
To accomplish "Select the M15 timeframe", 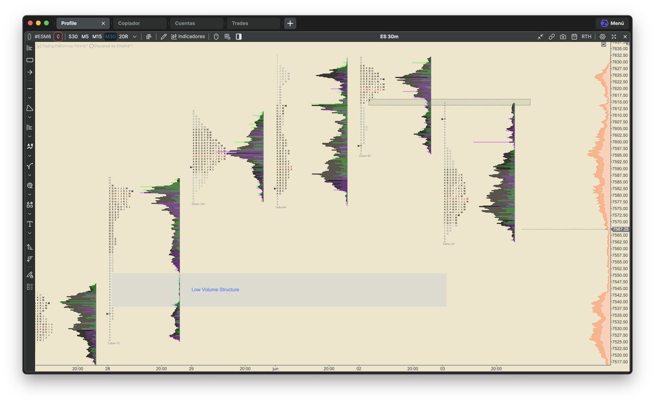I will click(x=97, y=37).
